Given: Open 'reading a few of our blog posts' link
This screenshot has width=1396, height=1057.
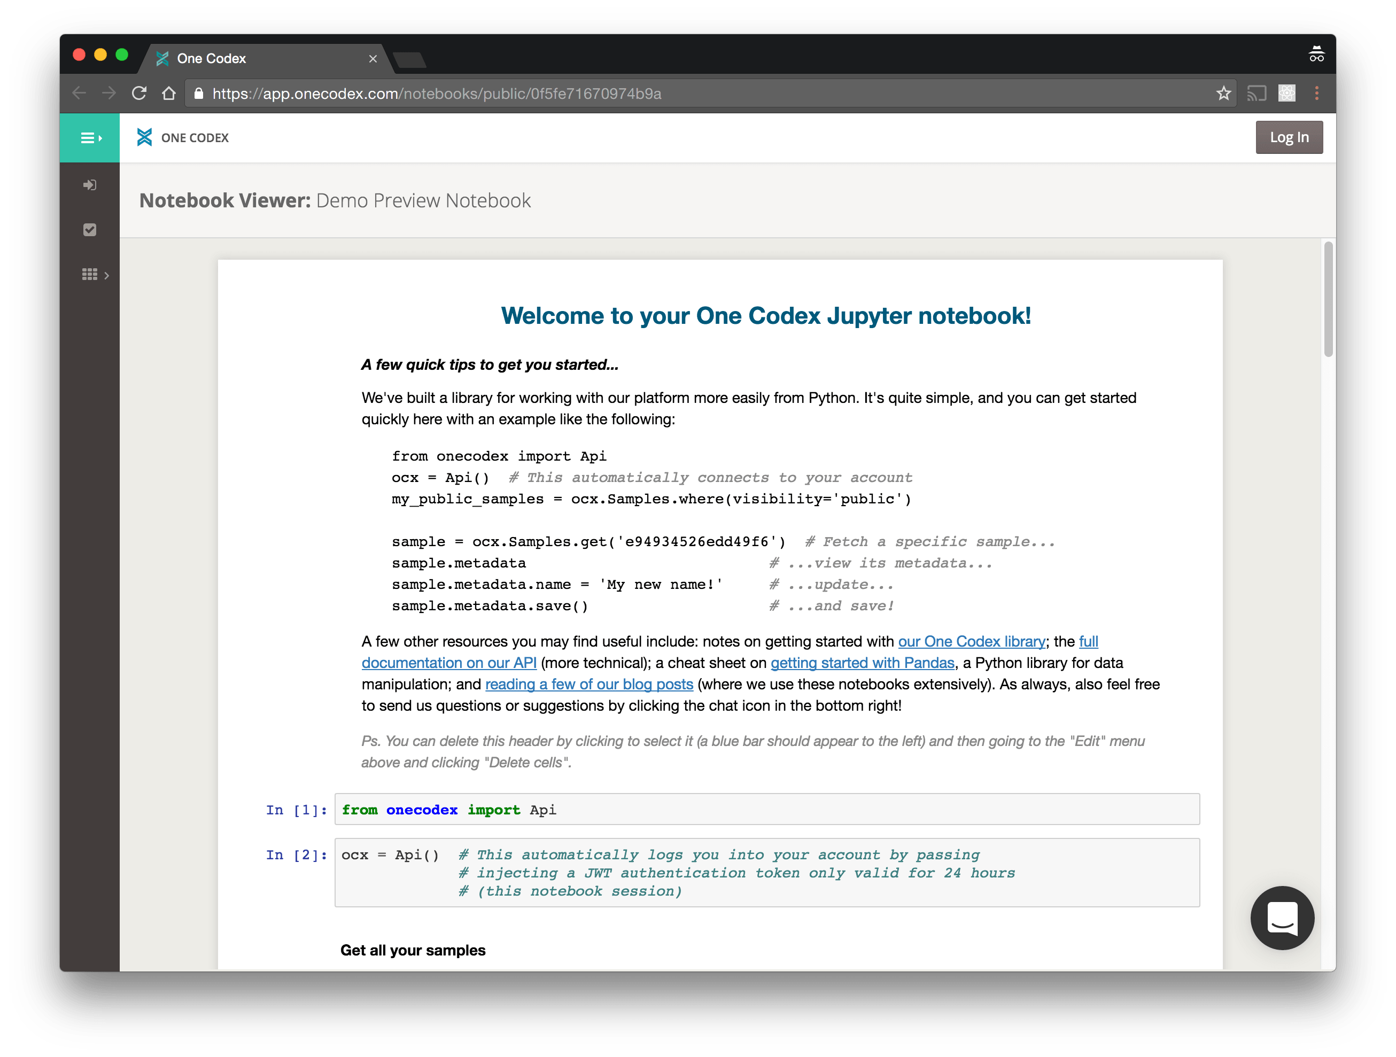Looking at the screenshot, I should (589, 684).
